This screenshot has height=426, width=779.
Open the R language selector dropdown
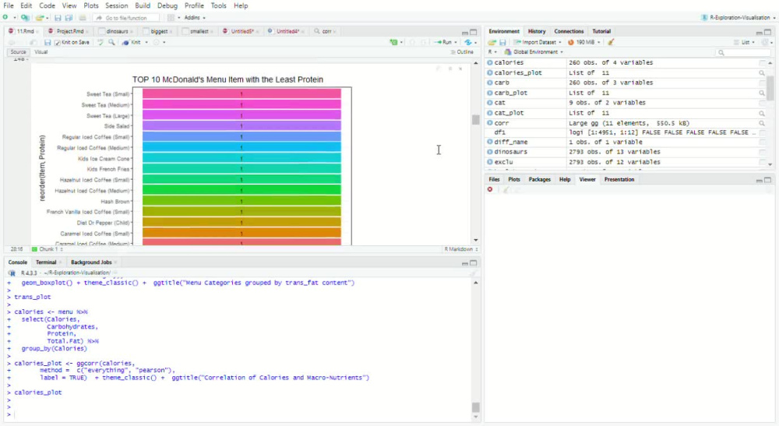(492, 52)
